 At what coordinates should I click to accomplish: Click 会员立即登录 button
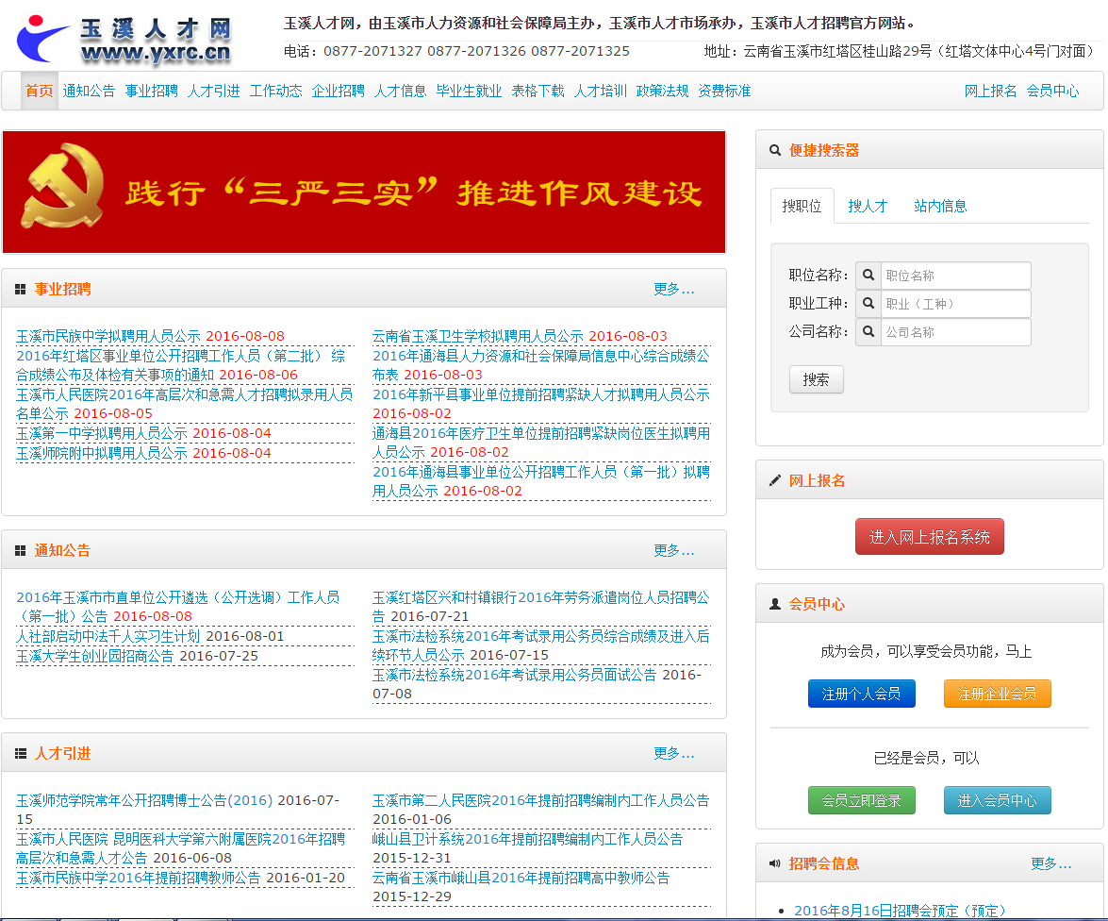(861, 800)
